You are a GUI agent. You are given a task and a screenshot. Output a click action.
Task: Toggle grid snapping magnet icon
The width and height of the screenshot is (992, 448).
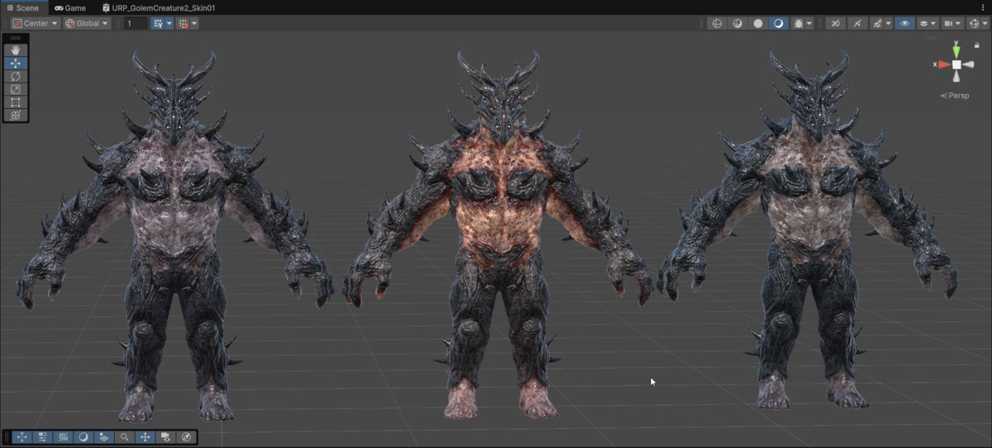(183, 24)
